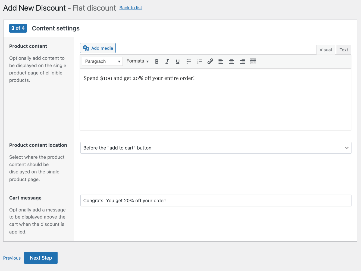Click into the product content editor area
Image resolution: width=361 pixels, height=271 pixels.
click(x=215, y=99)
